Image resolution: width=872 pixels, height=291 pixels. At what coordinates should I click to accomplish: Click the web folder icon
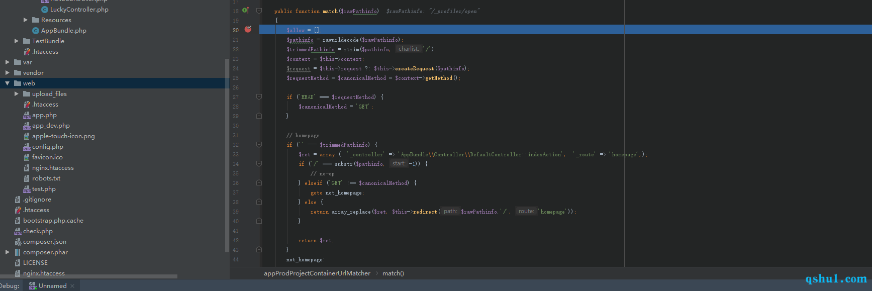[x=18, y=83]
